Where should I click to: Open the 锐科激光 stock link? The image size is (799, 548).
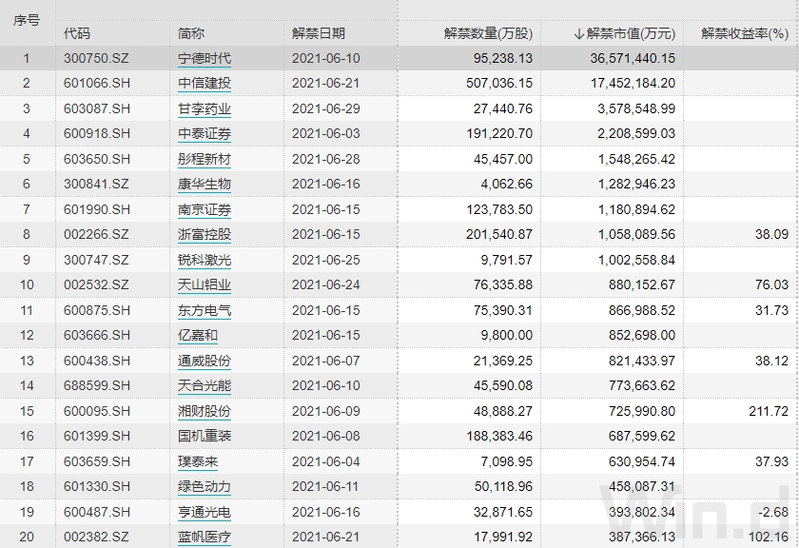coord(205,260)
